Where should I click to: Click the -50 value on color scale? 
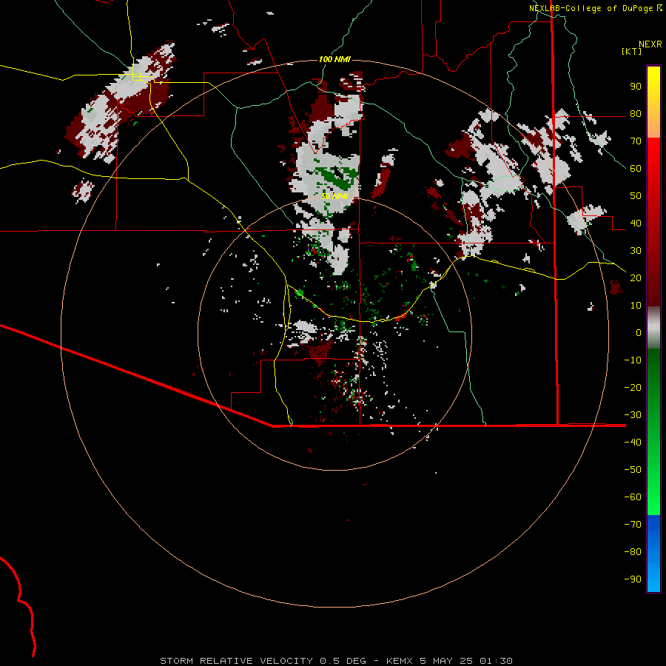pos(633,470)
